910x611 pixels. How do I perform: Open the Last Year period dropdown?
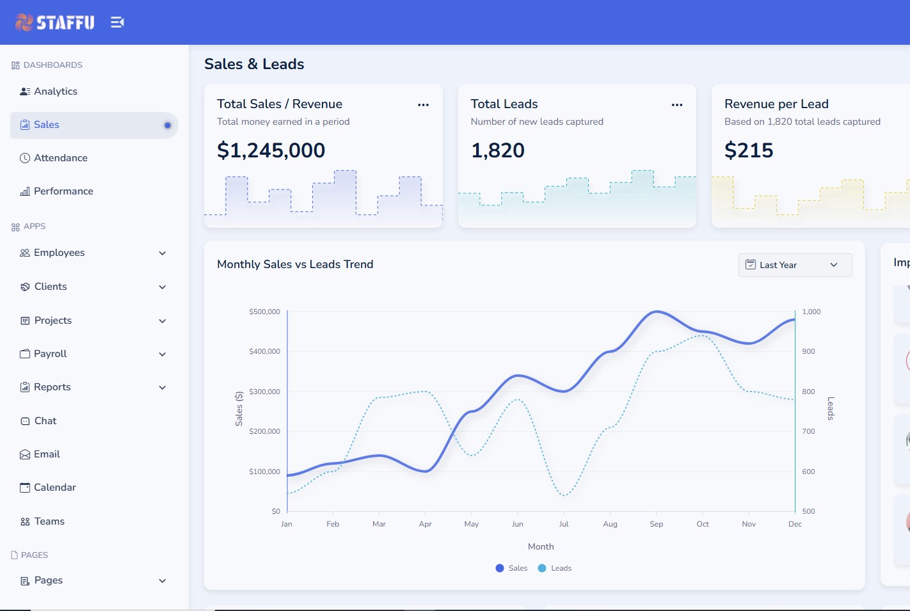(795, 265)
